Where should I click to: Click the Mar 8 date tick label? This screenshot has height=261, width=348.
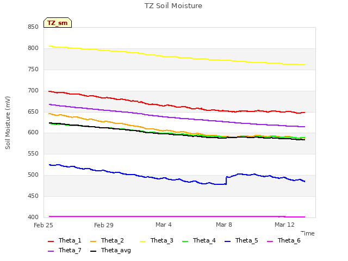tap(224, 225)
